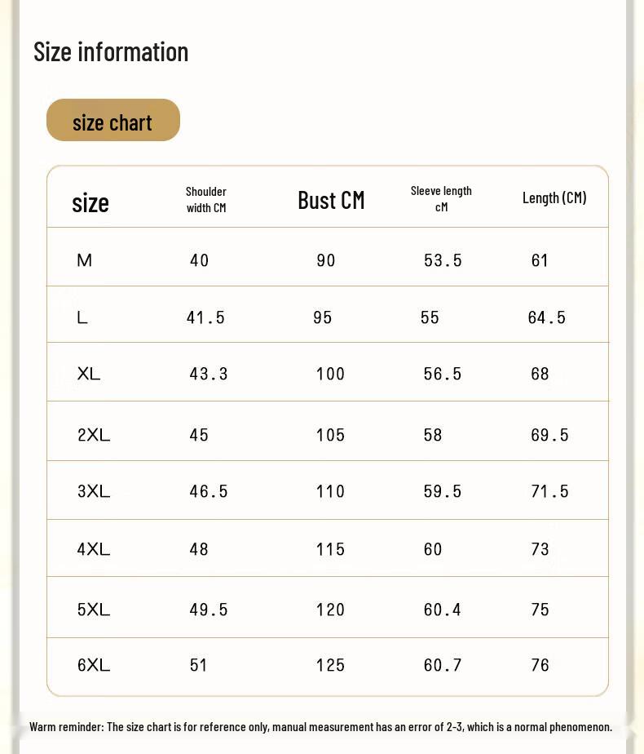644x754 pixels.
Task: Click the gold size chart button
Action: pos(112,121)
